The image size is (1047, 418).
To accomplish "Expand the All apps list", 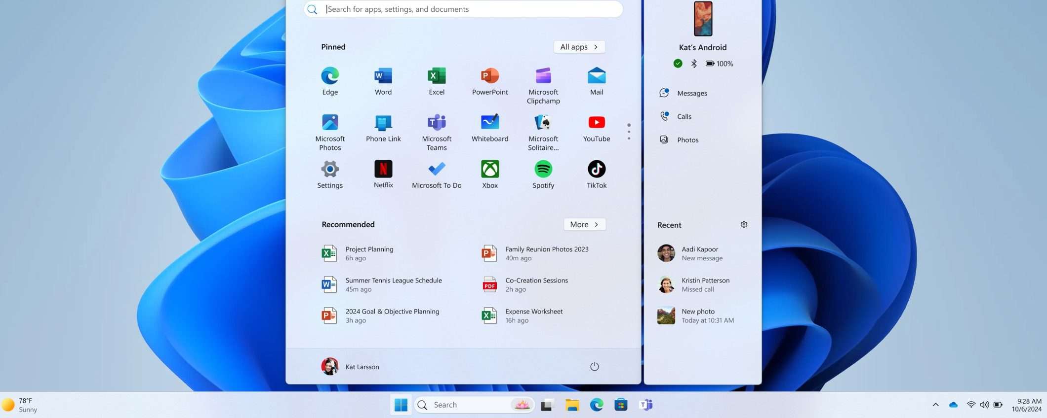I will point(579,47).
